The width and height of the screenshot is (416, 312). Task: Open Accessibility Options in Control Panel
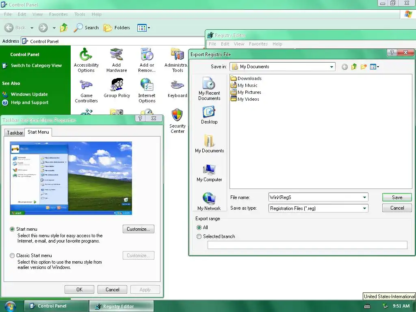[86, 60]
